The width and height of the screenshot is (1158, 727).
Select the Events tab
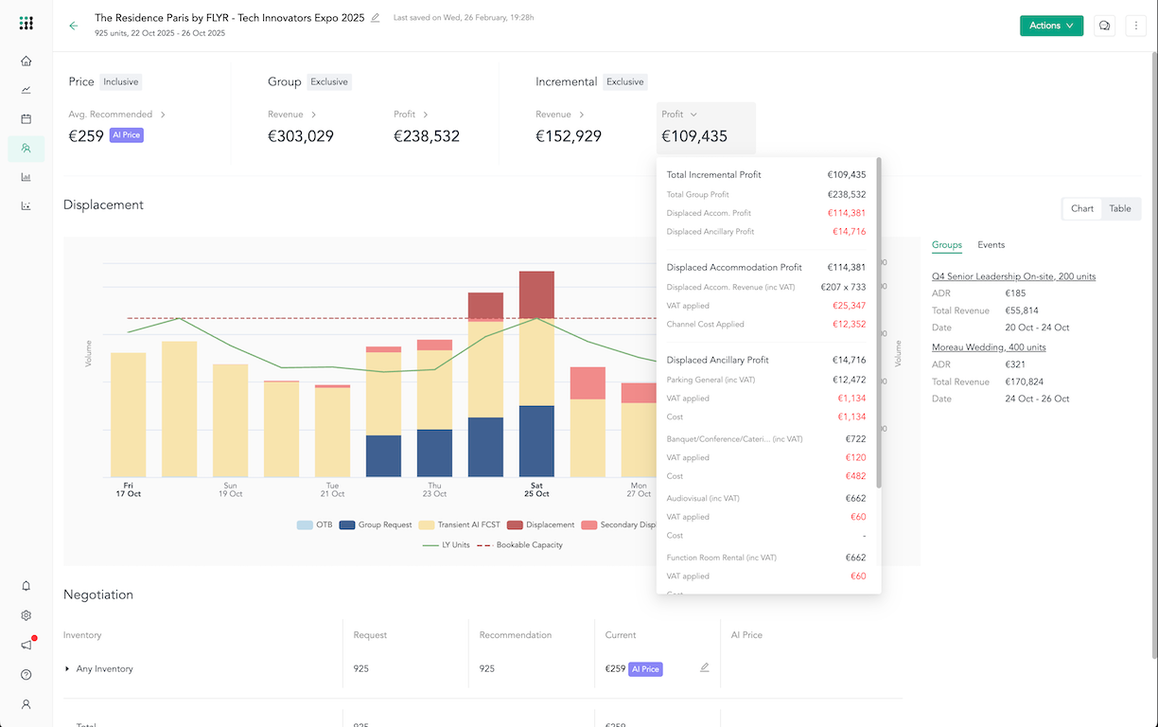point(991,245)
